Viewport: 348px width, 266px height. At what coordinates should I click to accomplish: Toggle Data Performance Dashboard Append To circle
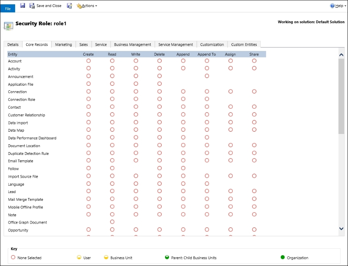207,137
